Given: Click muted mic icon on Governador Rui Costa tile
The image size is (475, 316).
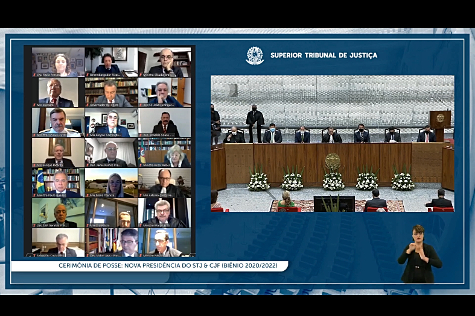Looking at the screenshot, I should point(88,105).
